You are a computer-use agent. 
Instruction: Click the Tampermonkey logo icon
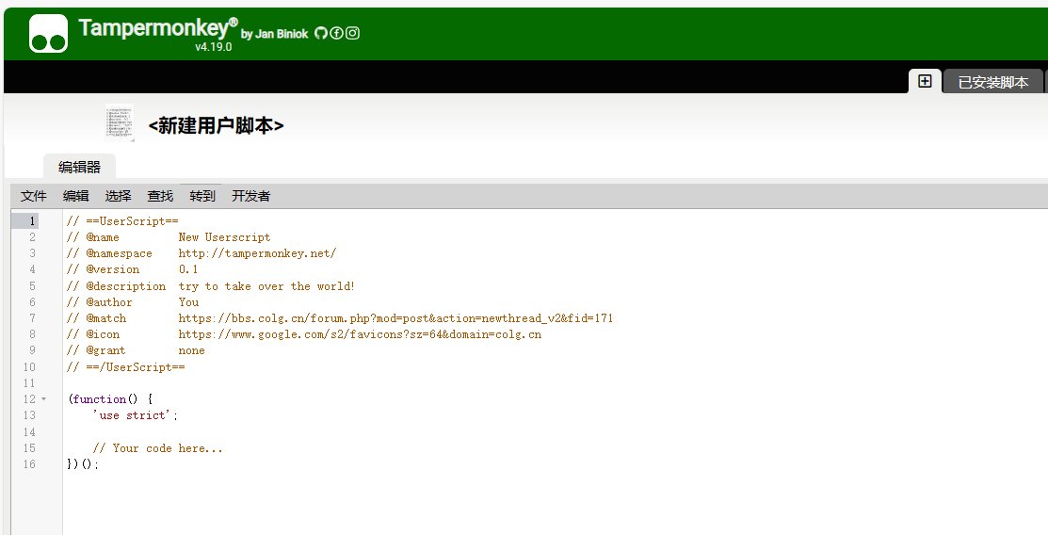[48, 34]
